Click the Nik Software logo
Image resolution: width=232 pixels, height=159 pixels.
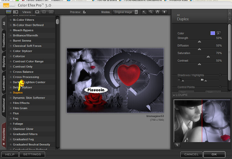click(9, 6)
